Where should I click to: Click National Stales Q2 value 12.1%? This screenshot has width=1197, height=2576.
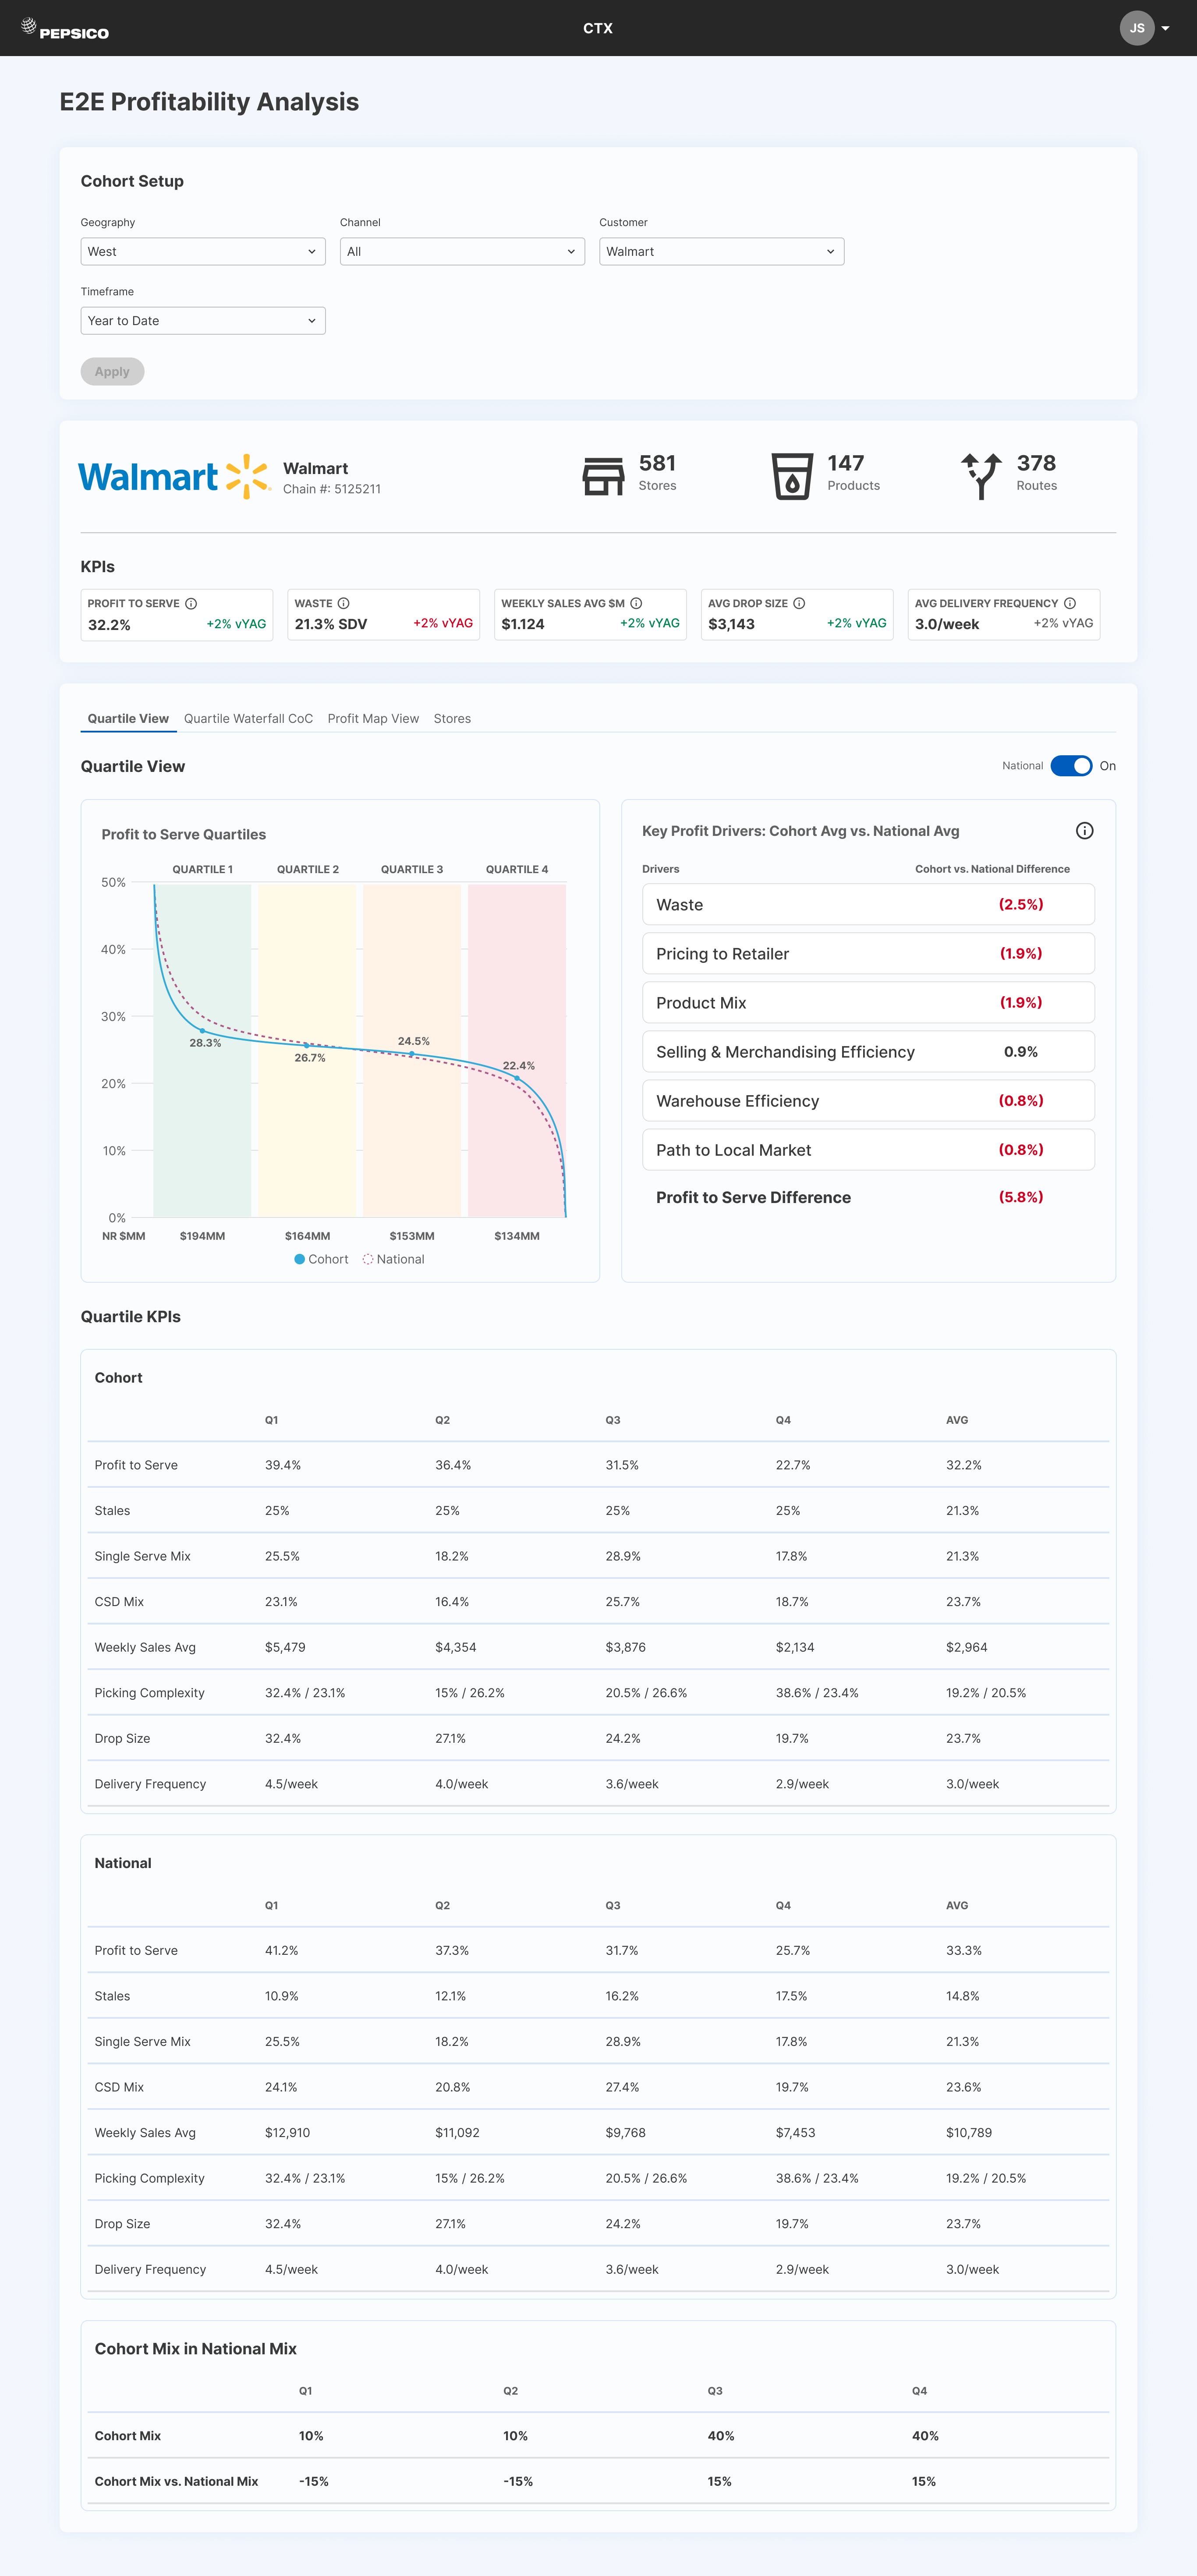tap(450, 1996)
